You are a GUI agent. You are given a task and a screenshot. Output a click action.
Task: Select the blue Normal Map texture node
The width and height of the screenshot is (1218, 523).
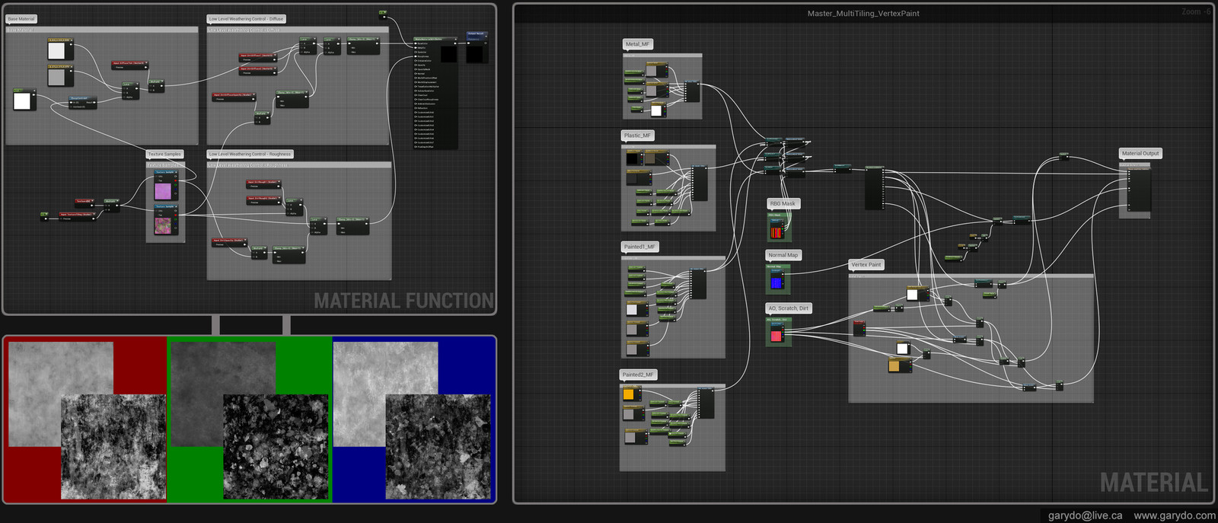click(776, 281)
